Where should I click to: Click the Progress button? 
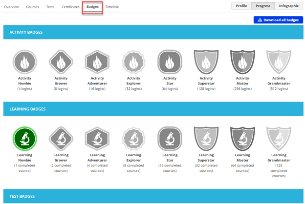click(x=263, y=6)
